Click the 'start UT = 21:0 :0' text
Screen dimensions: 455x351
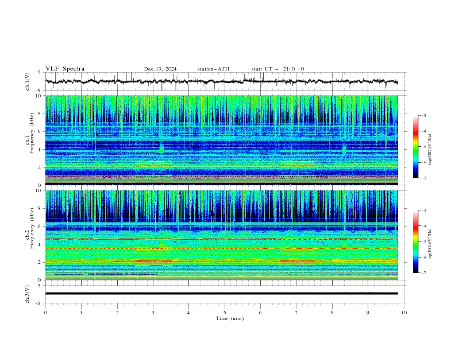click(277, 69)
